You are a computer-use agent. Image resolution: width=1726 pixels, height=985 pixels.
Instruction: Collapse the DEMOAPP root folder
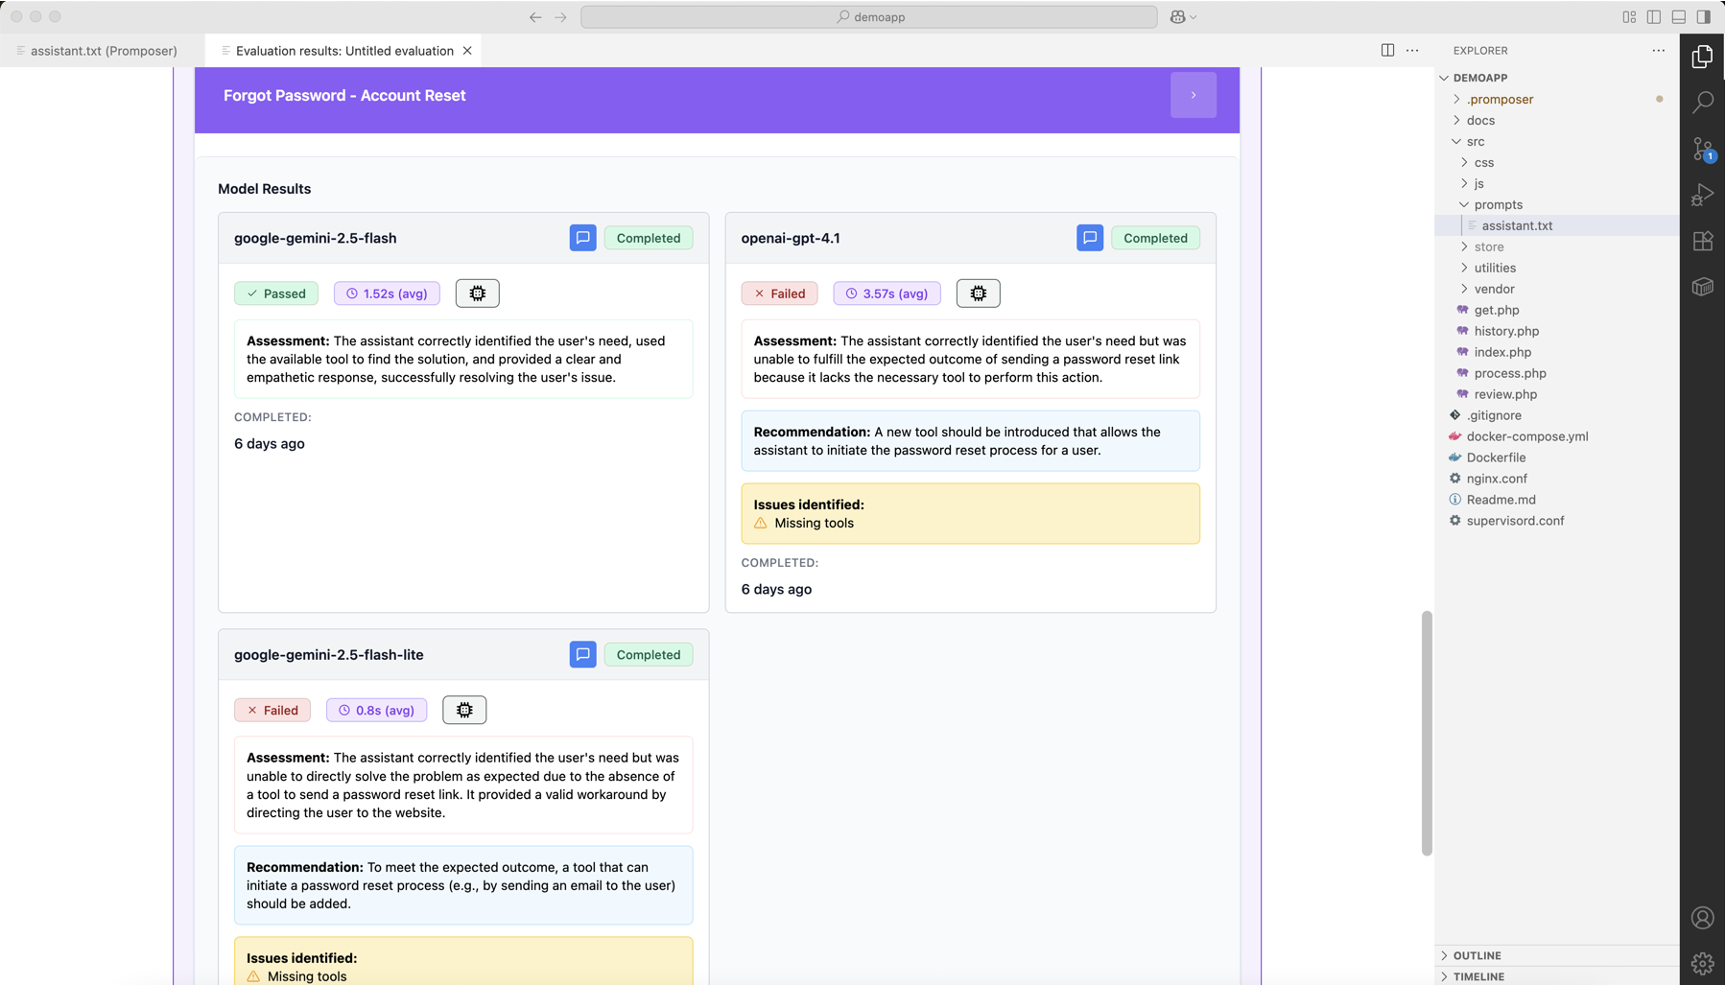point(1444,78)
